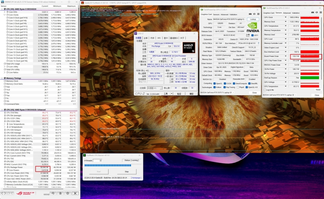Open HWiNFO settings gear icon

pos(67,193)
